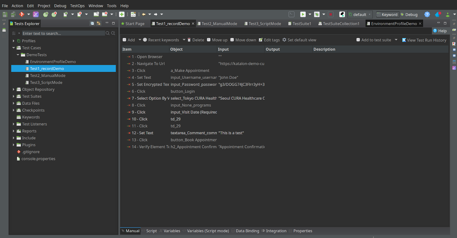The height and width of the screenshot is (238, 457).
Task: Toggle Link with Editor in Tests Explorer
Action: point(99,23)
